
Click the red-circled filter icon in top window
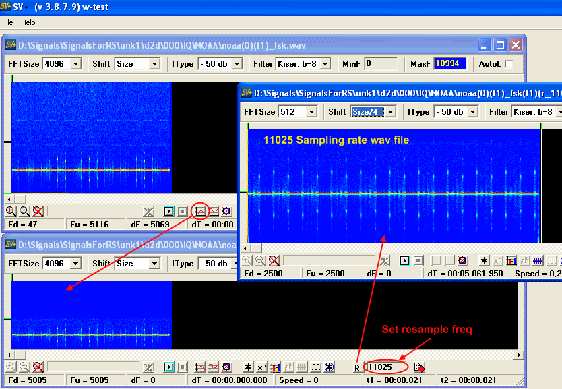199,211
